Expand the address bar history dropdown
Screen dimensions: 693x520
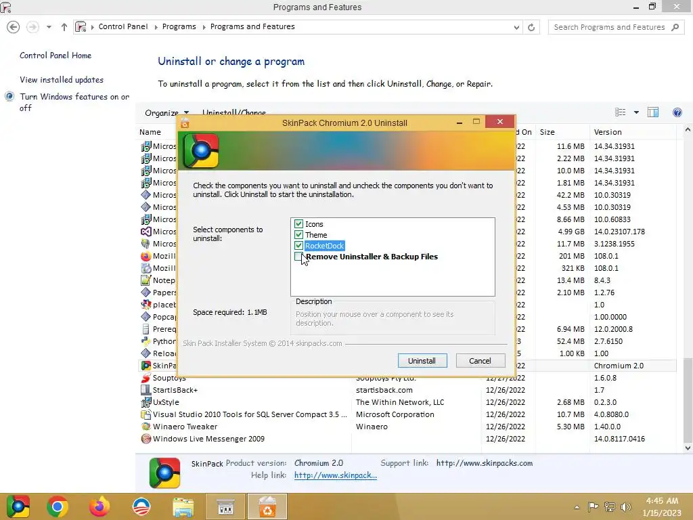tap(516, 27)
